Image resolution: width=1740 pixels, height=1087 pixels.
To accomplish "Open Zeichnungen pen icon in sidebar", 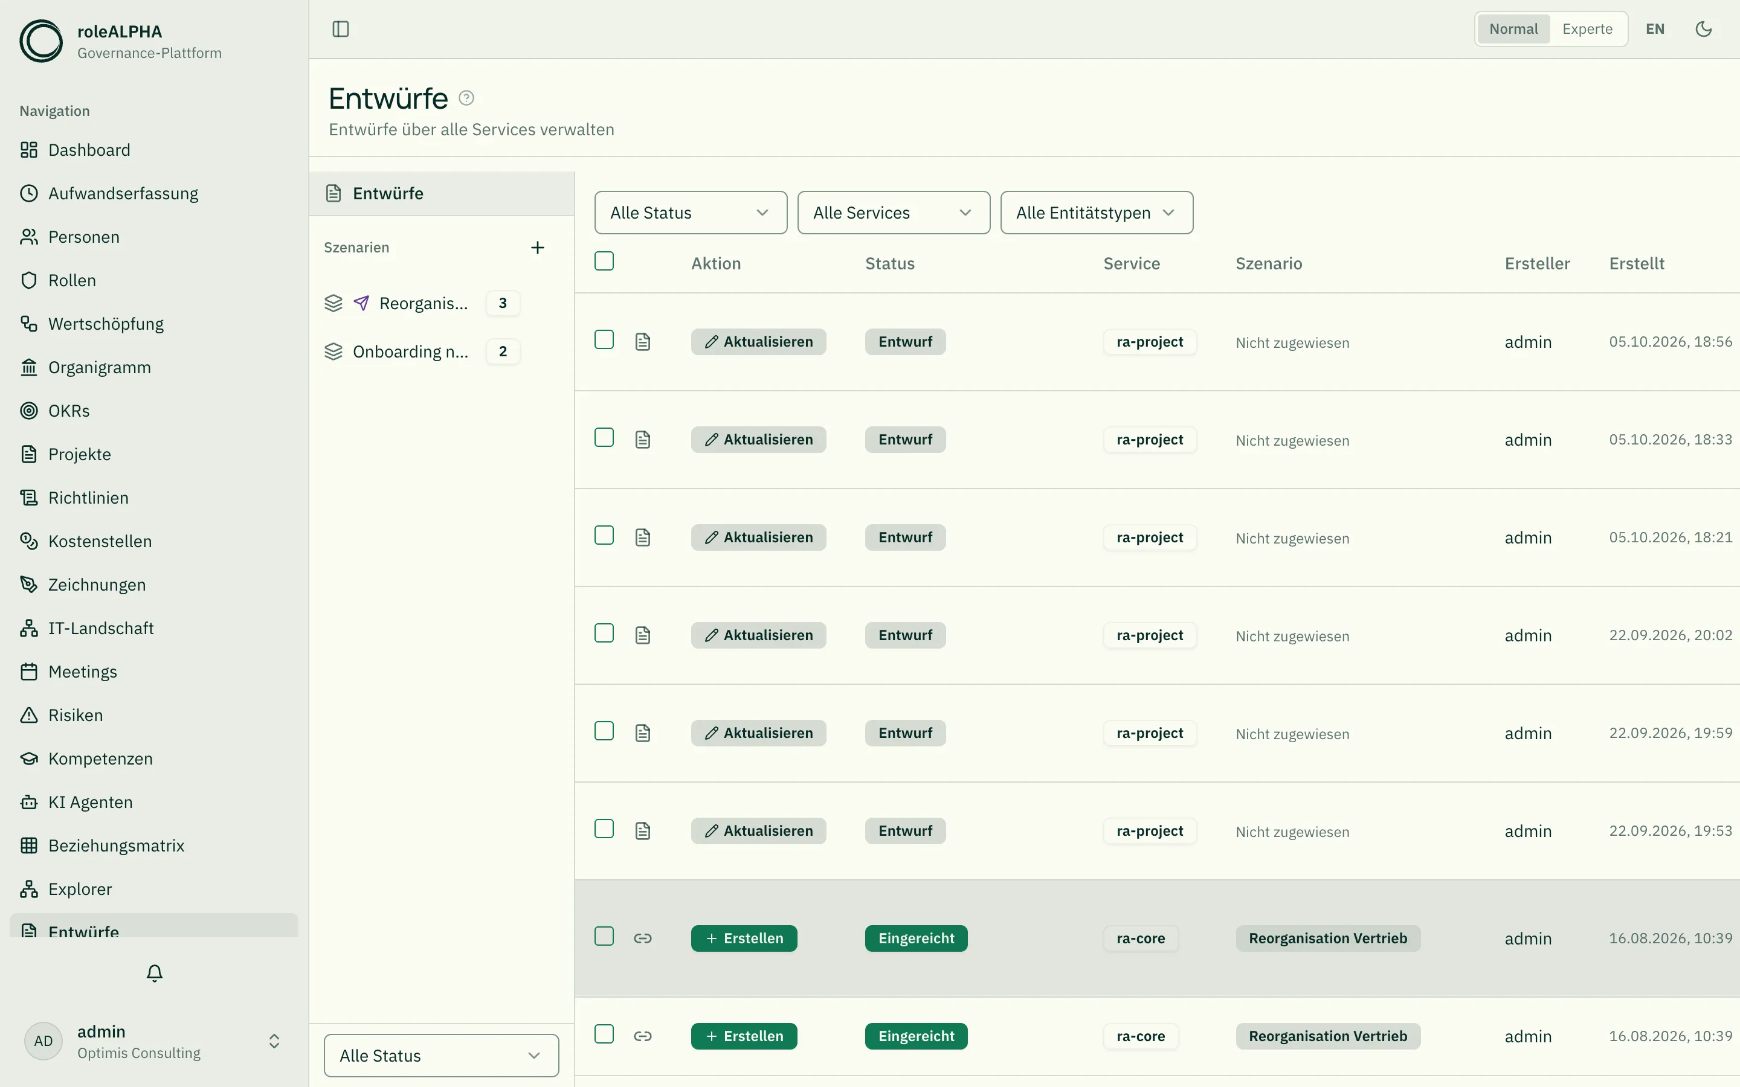I will coord(29,585).
